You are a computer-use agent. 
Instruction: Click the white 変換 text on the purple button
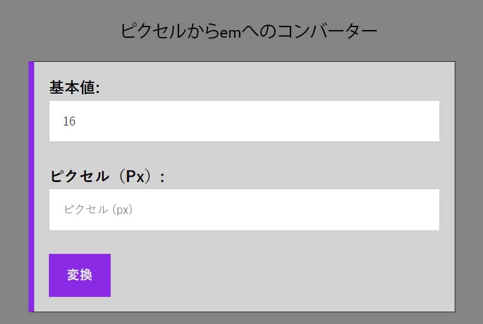80,275
